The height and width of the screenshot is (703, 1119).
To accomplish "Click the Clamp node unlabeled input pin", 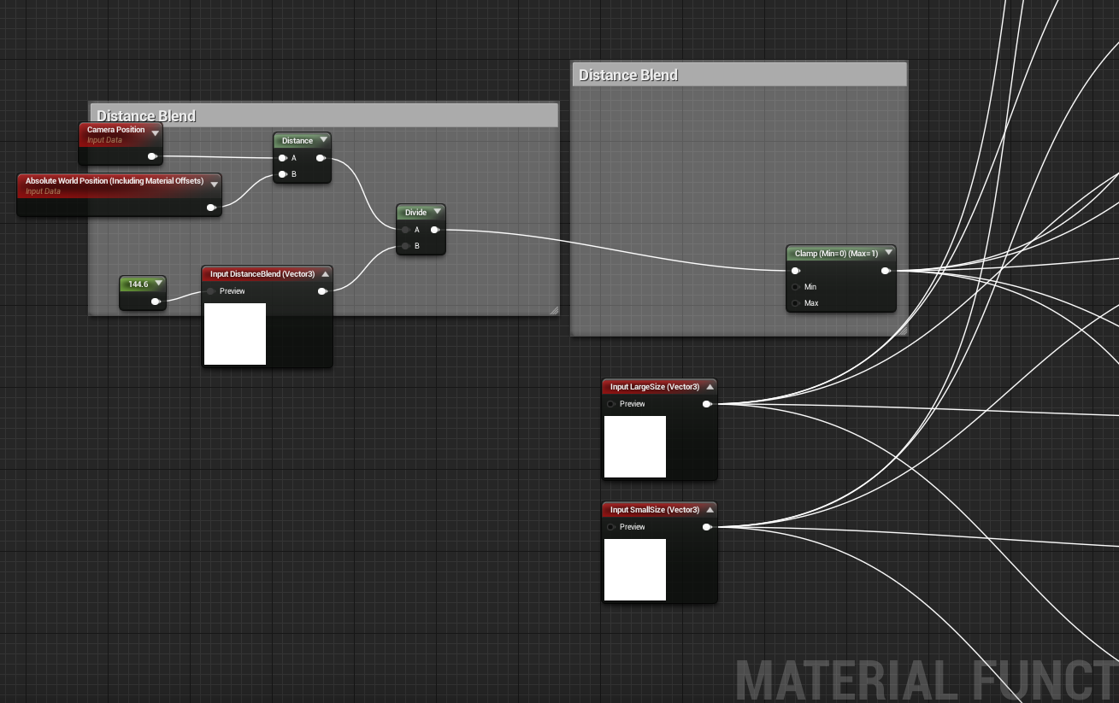I will coord(796,271).
